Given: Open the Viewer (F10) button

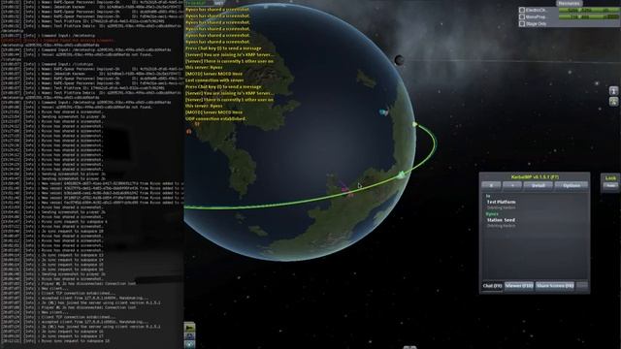Looking at the screenshot, I should pos(519,286).
